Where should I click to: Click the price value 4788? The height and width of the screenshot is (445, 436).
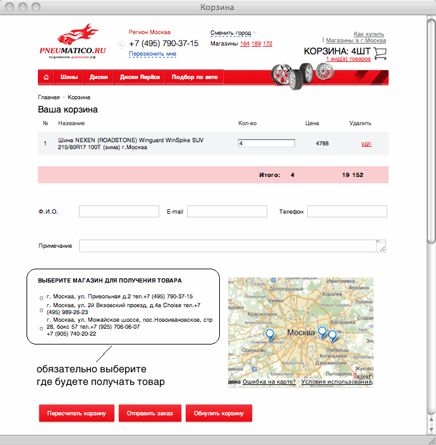click(322, 143)
